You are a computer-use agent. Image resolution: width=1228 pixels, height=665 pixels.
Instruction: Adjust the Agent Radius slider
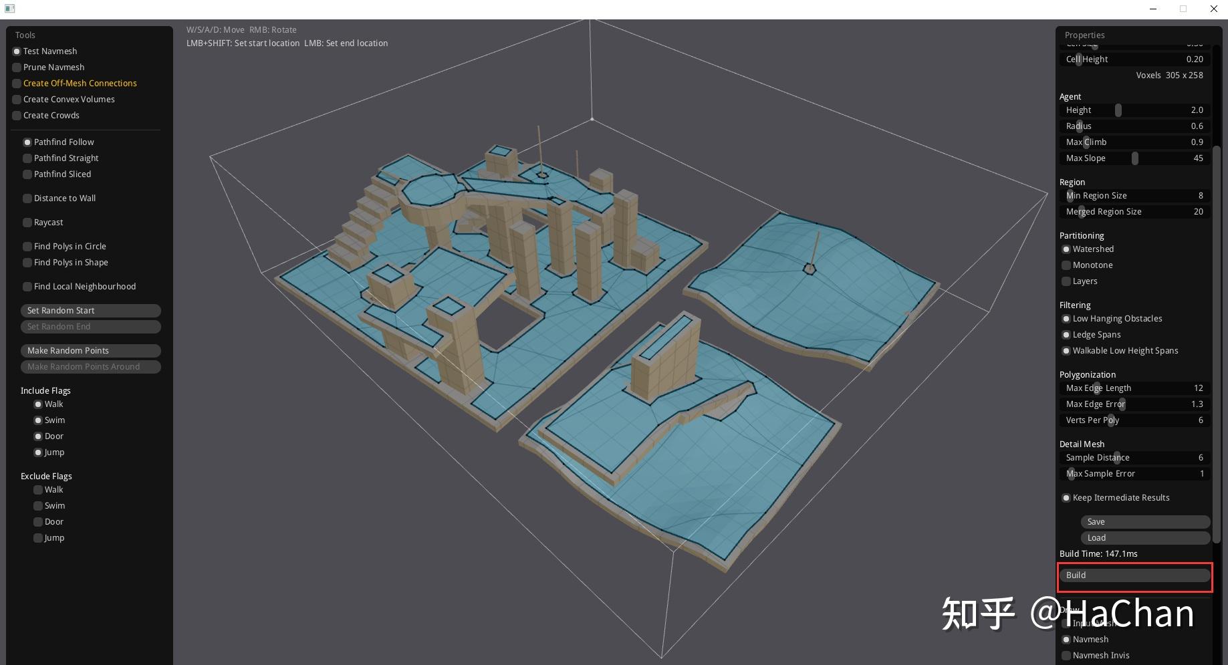(x=1134, y=126)
